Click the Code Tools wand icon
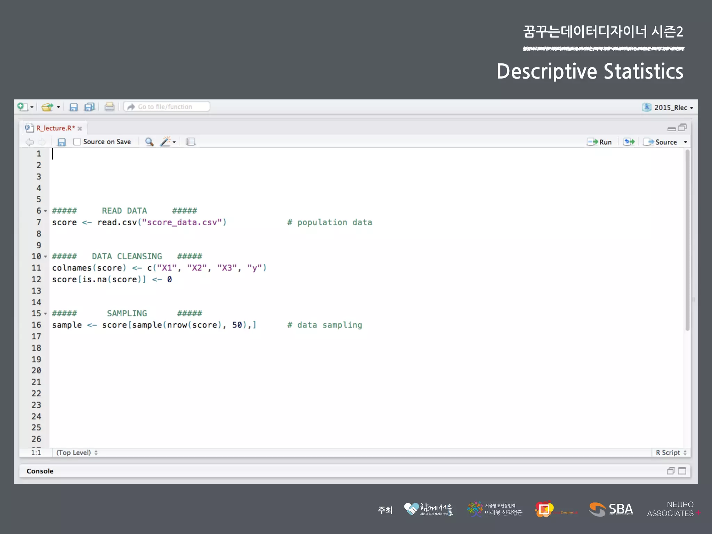 [x=166, y=142]
